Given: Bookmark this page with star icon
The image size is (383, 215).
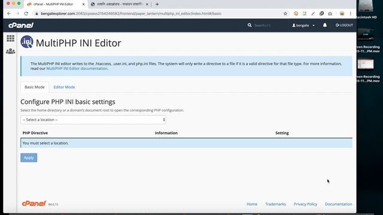Looking at the screenshot, I should coord(285,14).
